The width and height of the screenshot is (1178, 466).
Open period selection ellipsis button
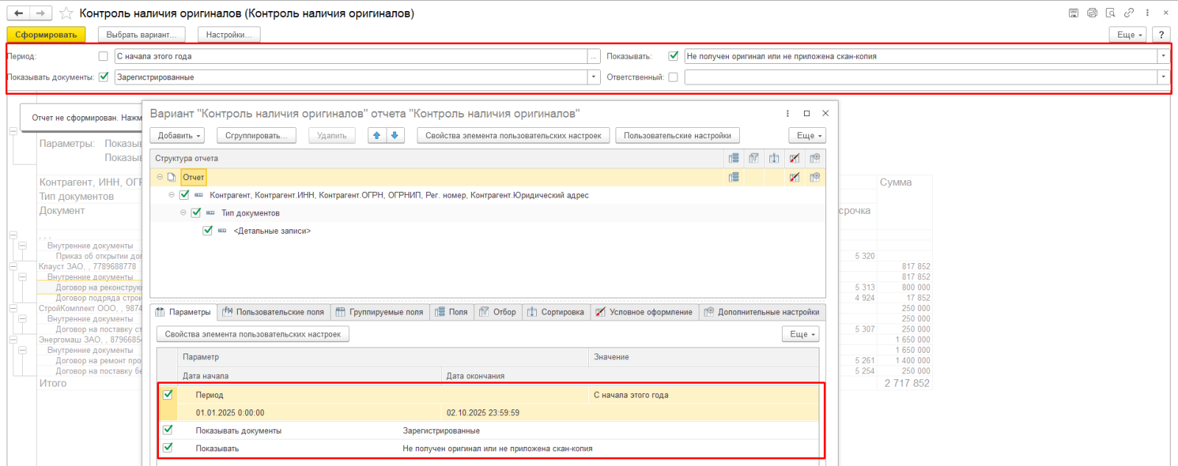click(593, 56)
